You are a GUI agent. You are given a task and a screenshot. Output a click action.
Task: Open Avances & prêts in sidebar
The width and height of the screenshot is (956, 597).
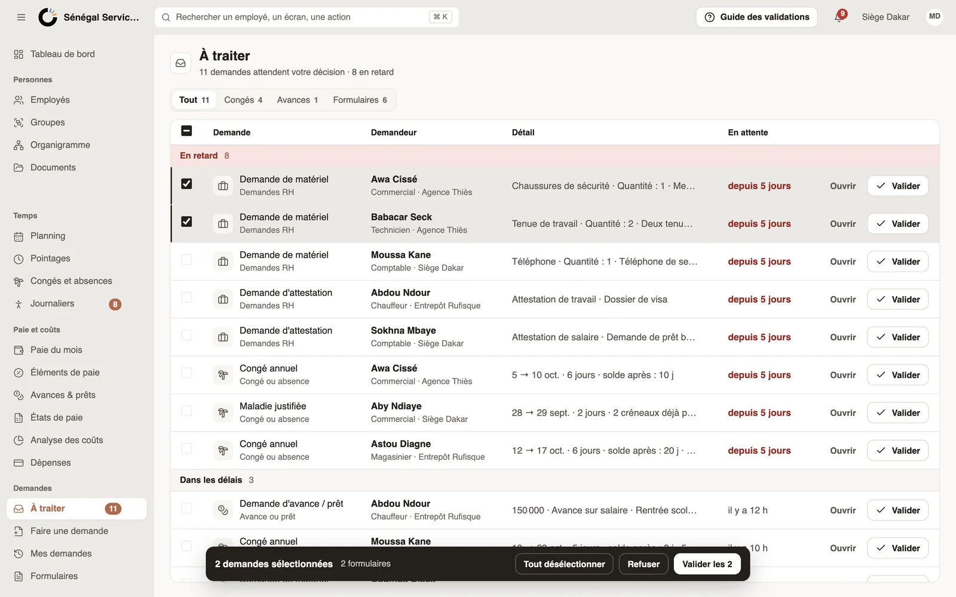76,395
